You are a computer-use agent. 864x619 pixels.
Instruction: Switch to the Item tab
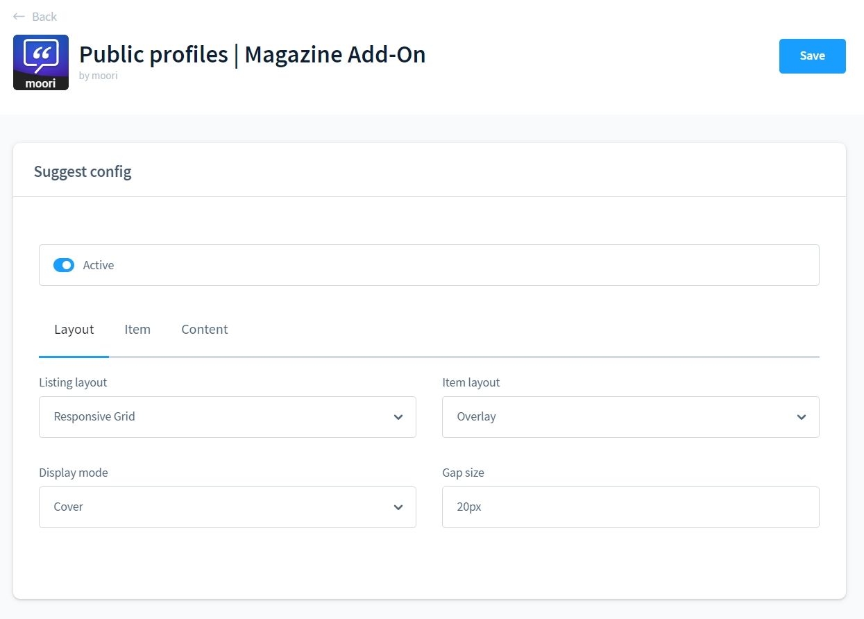click(x=137, y=330)
